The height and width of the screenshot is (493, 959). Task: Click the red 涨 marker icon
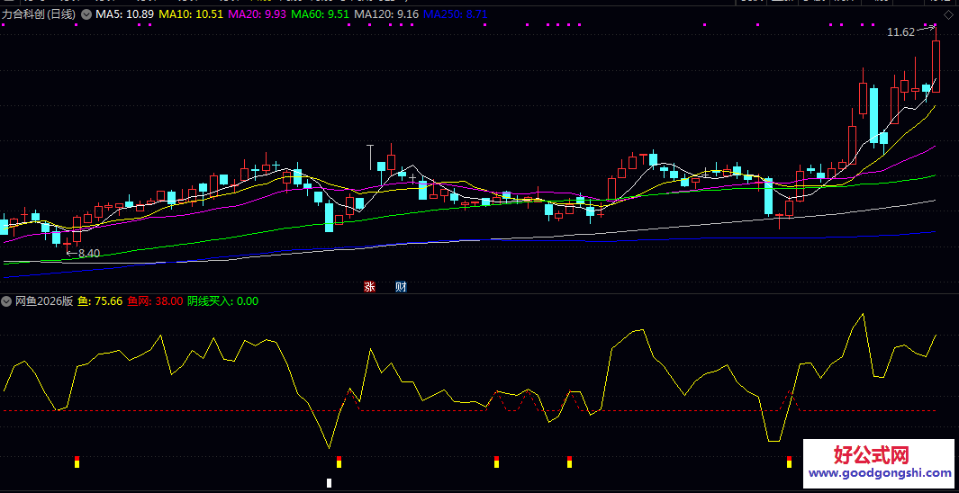click(369, 287)
